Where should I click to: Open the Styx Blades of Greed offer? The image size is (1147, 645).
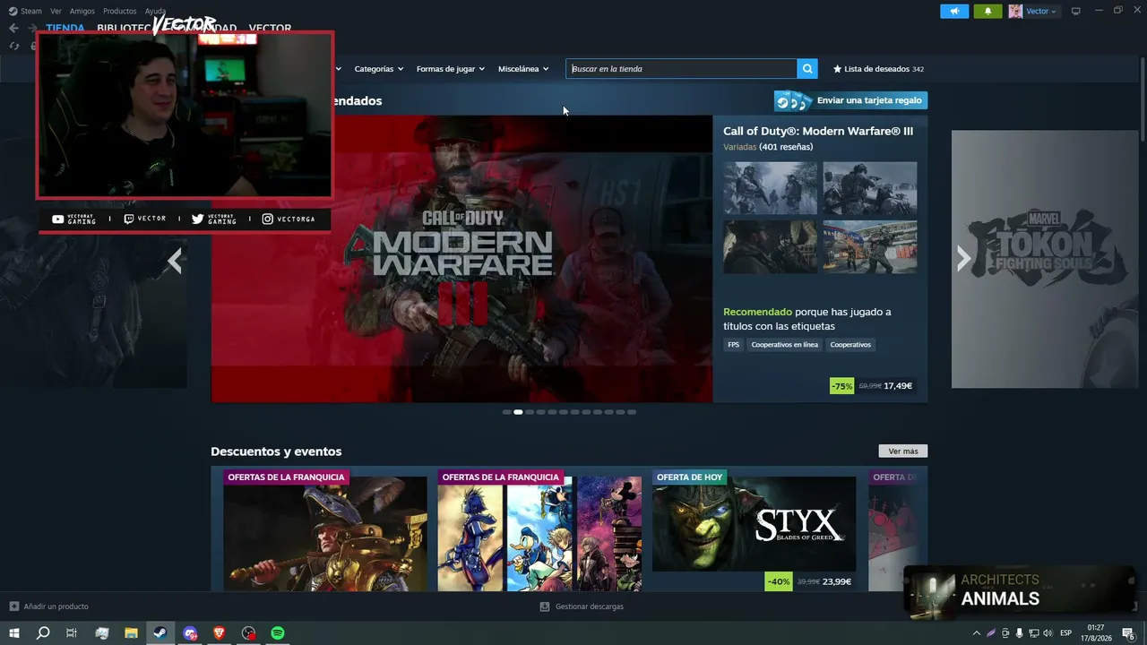754,529
